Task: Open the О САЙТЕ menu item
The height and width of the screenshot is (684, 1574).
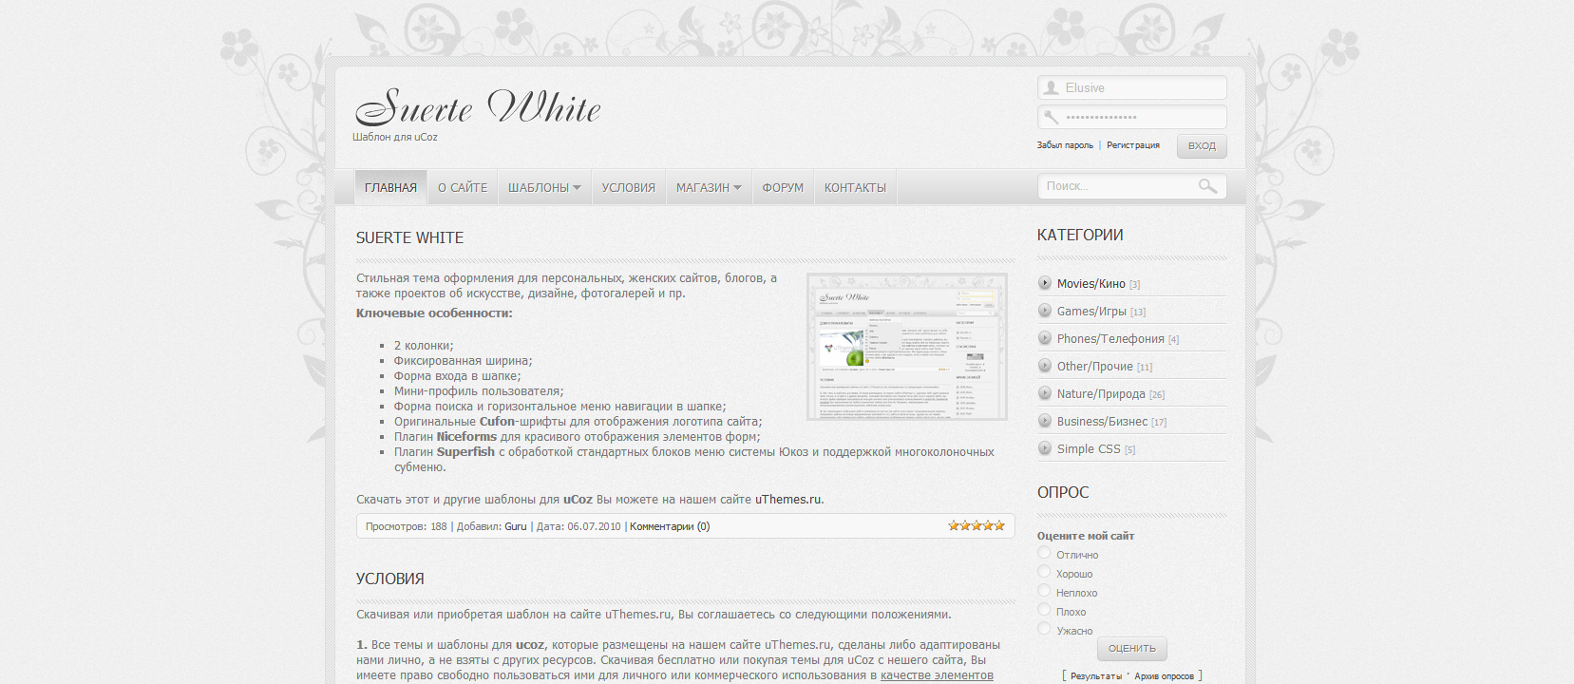Action: click(463, 187)
